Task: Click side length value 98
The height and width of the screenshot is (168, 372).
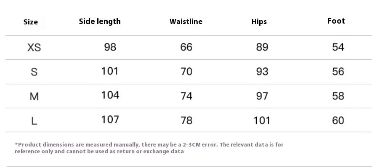Action: pos(110,47)
